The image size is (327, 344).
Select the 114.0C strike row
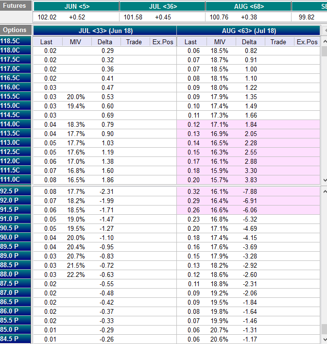[x=16, y=124]
